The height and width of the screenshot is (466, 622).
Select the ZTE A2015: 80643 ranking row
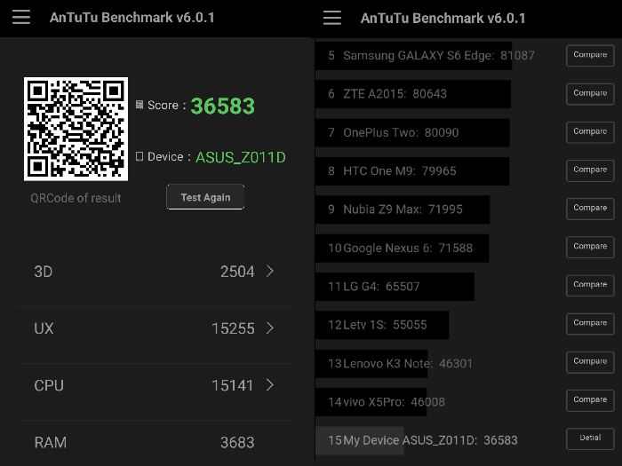pyautogui.click(x=413, y=94)
